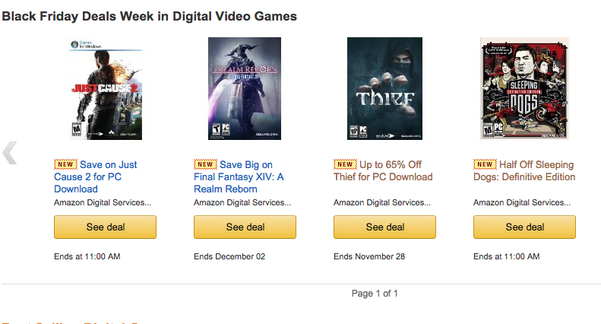Open the Final Fantasy XIV cover image
601x324 pixels.
pyautogui.click(x=245, y=88)
